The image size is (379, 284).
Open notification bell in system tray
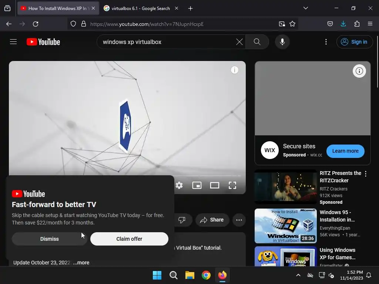369,275
